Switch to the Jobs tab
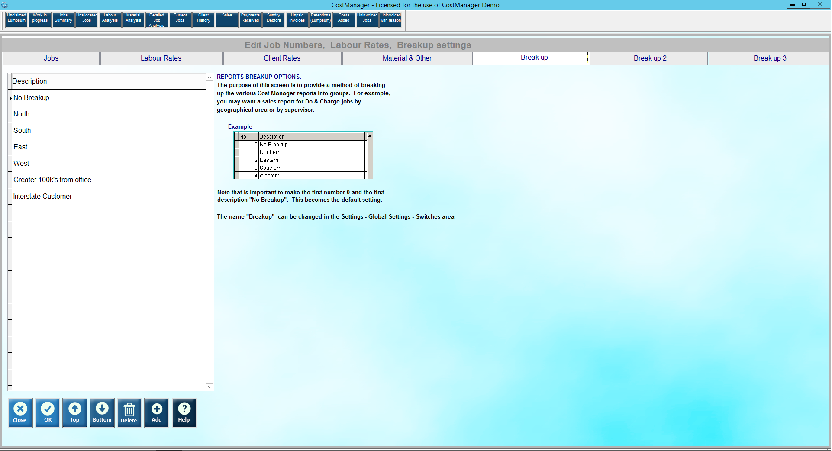This screenshot has width=832, height=451. point(51,58)
